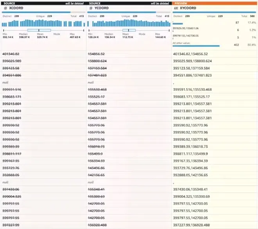This screenshot has height=229, width=258.
Task: Click the YCOORD value distribution histogram
Action: tap(129, 23)
